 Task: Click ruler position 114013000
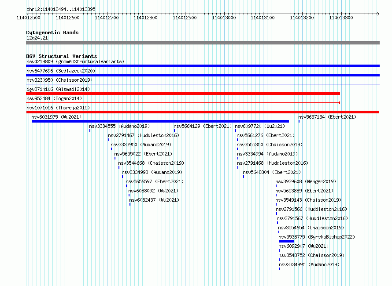224,18
